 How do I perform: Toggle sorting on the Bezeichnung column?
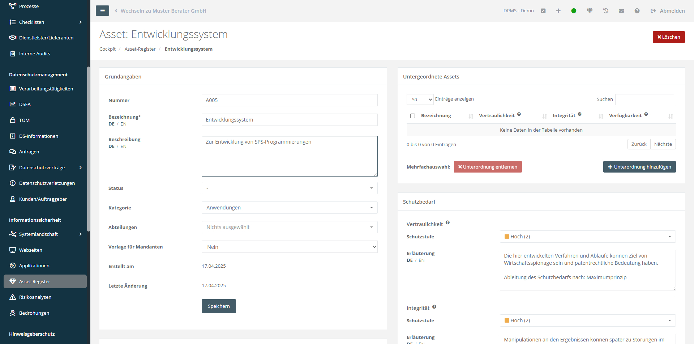(x=436, y=116)
